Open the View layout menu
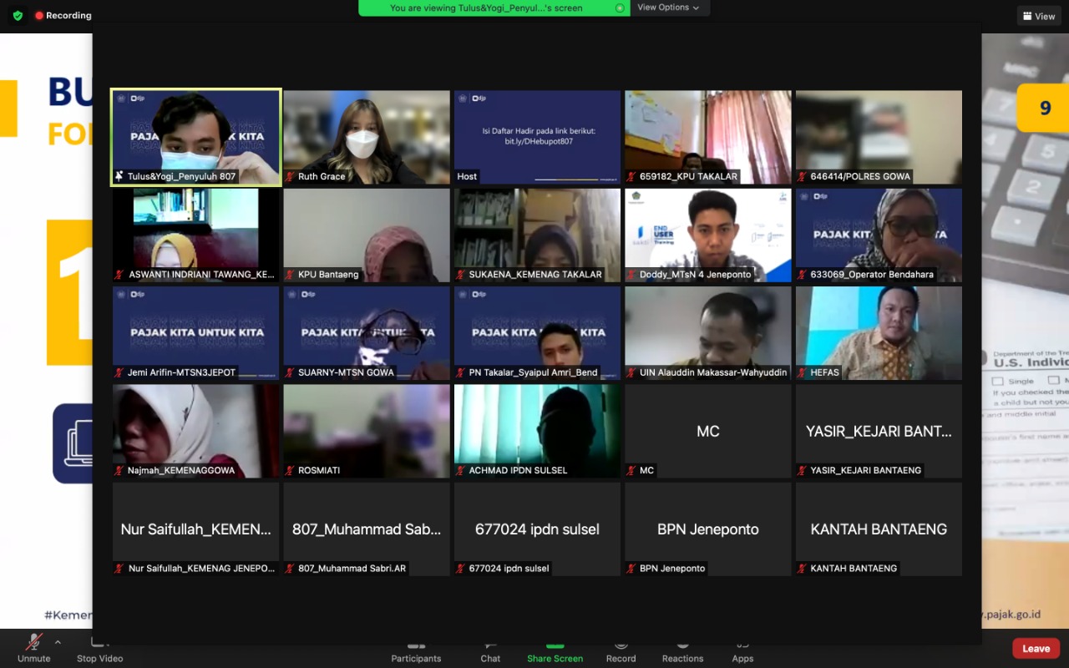The image size is (1069, 668). click(1038, 16)
